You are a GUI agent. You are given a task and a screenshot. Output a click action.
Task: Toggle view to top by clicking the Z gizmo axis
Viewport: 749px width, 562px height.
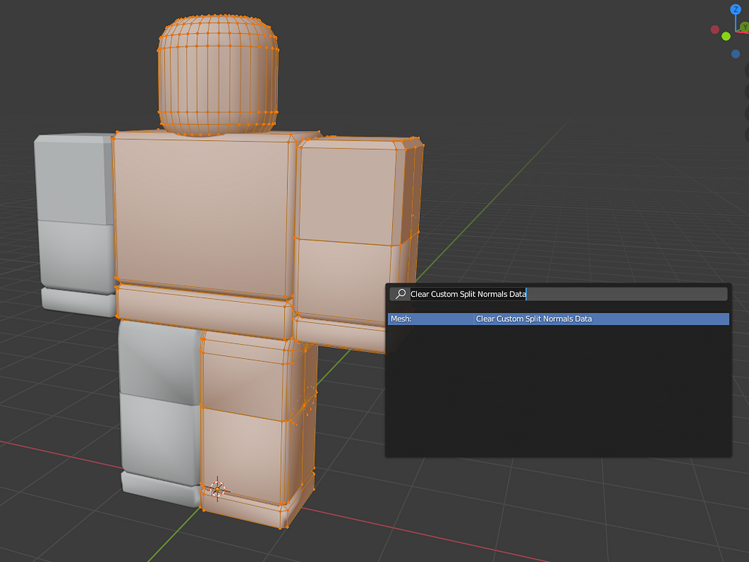click(x=736, y=10)
